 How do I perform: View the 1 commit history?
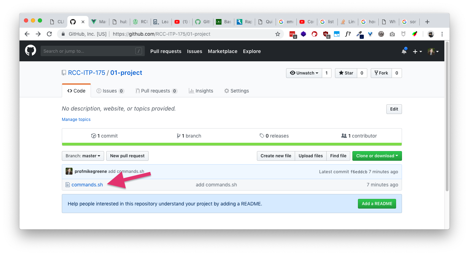(104, 136)
